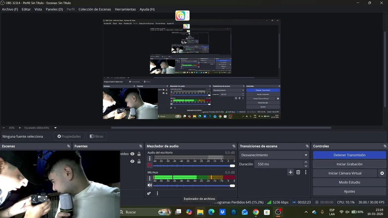Toggle eye icon below the video source
Image resolution: width=388 pixels, height=218 pixels.
tap(132, 161)
